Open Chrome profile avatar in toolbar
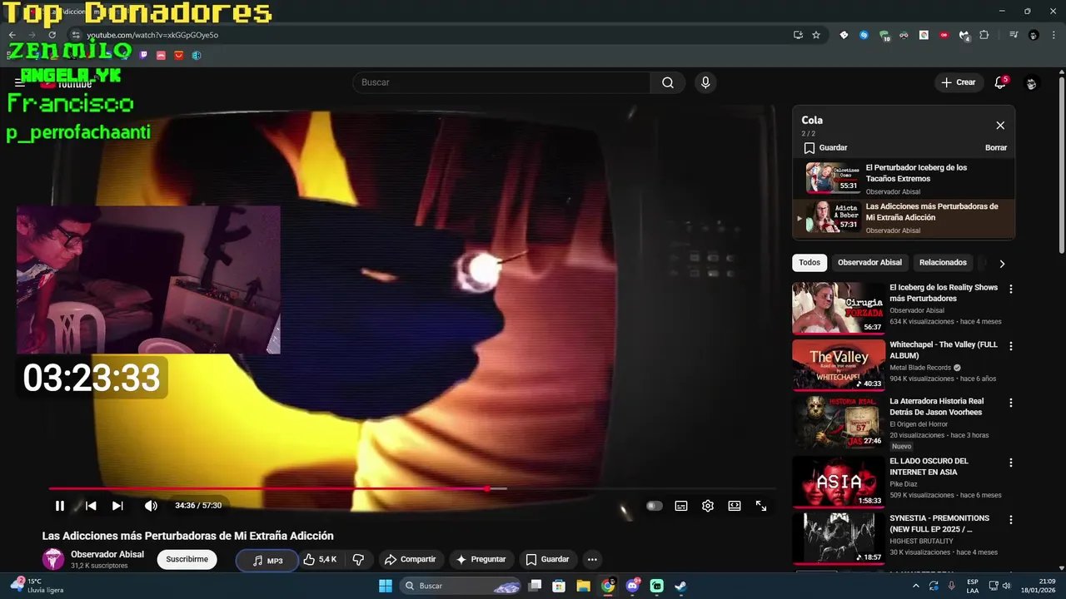Screen dimensions: 1066x599 click(x=1034, y=35)
